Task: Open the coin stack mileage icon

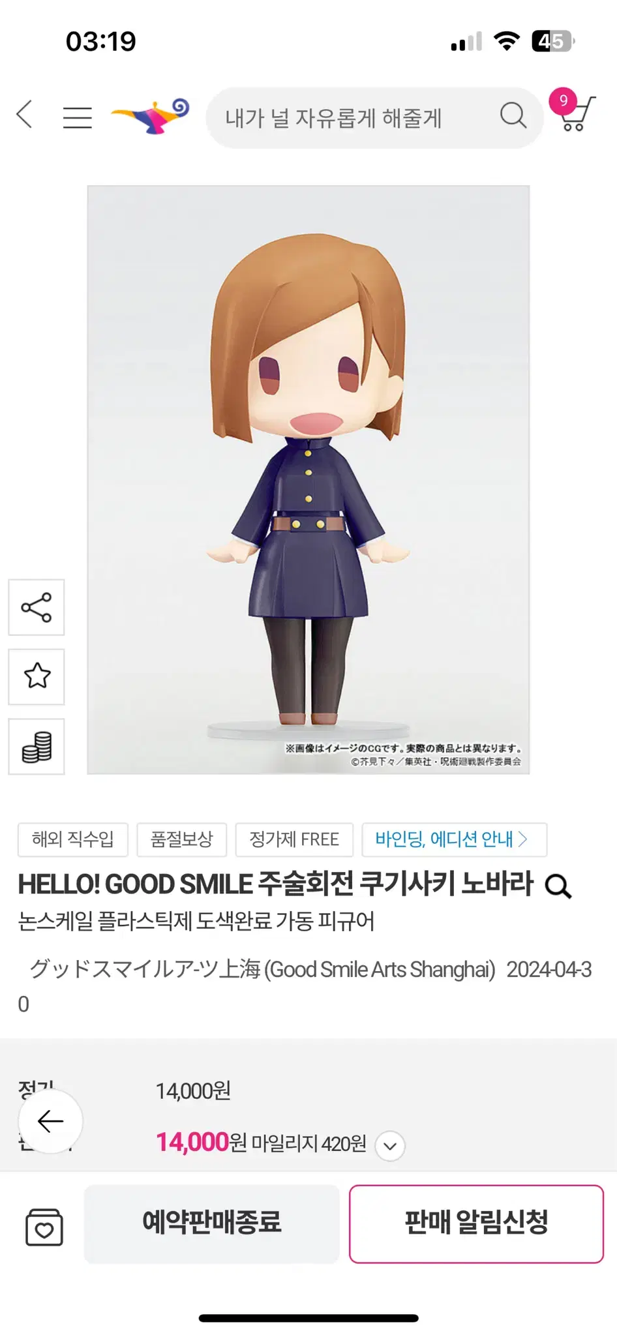Action: tap(37, 746)
